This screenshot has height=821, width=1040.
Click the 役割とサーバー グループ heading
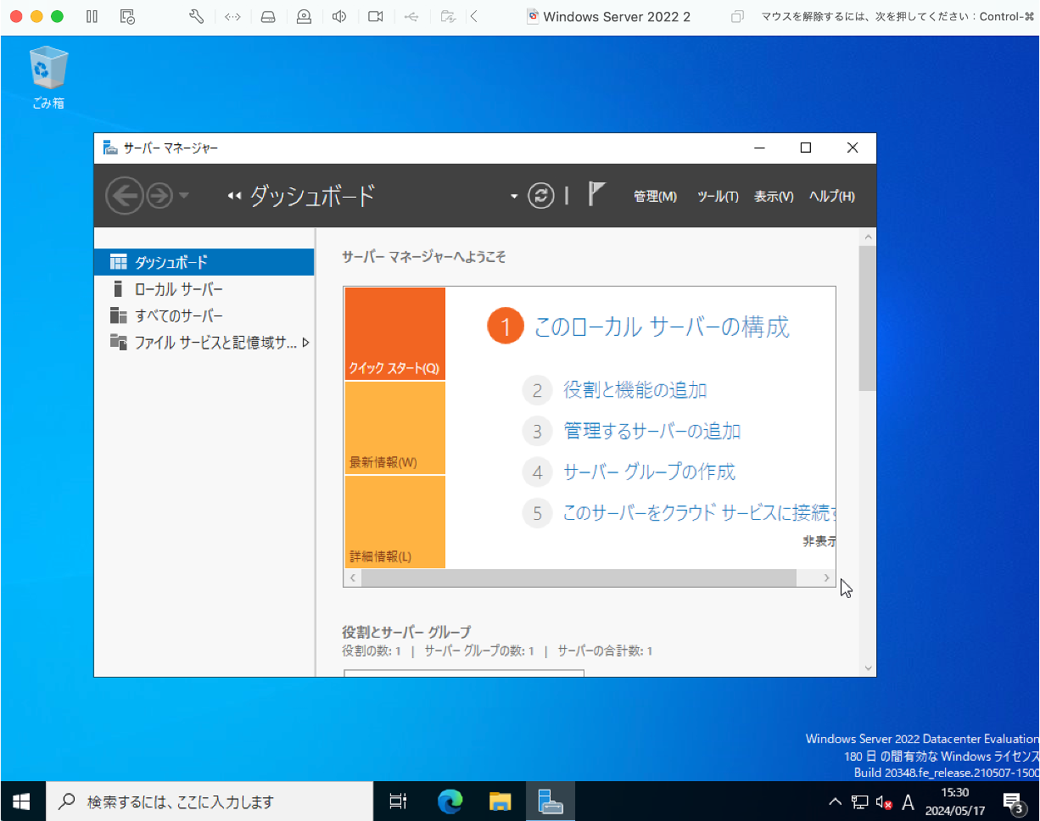tap(406, 632)
